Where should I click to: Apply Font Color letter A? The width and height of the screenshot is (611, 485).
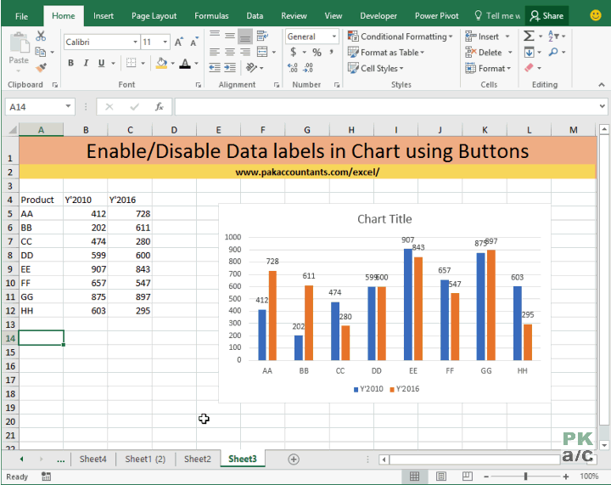click(185, 63)
